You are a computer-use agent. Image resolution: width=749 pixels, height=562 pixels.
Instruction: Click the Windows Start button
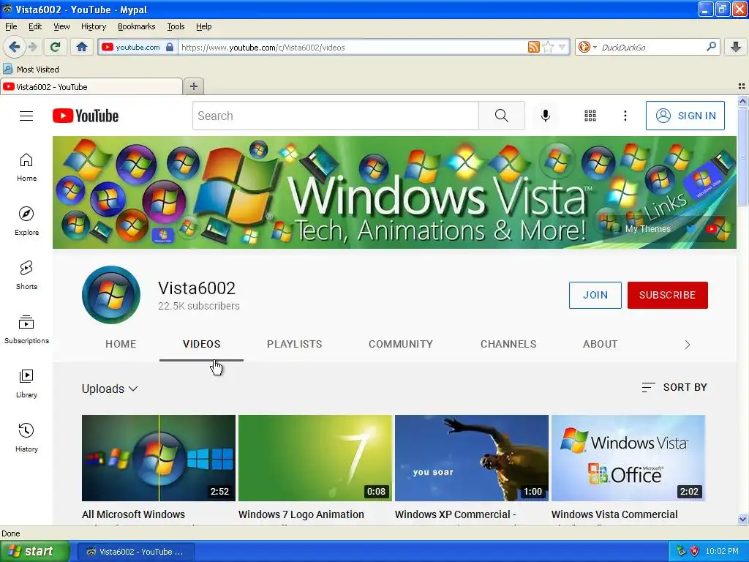(34, 551)
